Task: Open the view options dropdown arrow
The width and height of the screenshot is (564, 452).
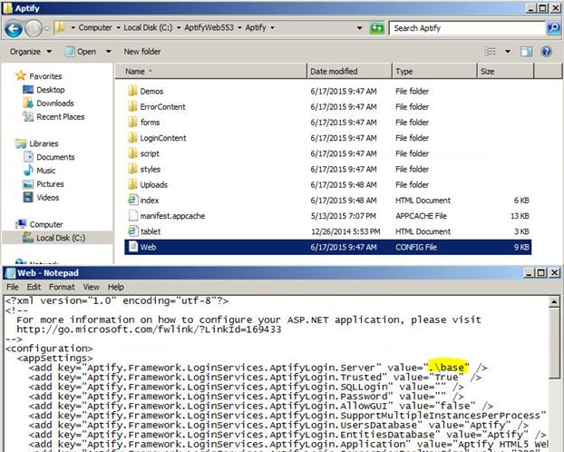Action: tap(507, 52)
